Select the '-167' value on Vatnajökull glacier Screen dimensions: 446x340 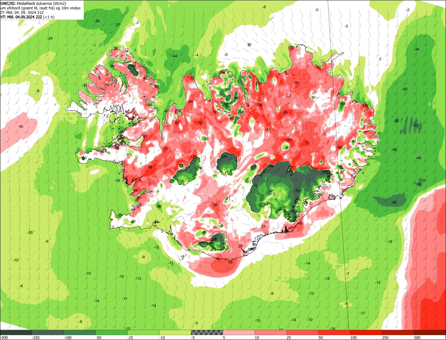[x=298, y=191]
